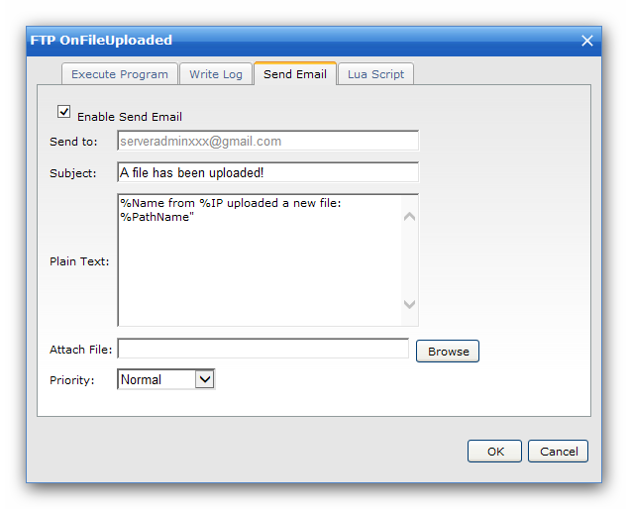The image size is (628, 509).
Task: Click the Send to email field
Action: click(x=268, y=141)
